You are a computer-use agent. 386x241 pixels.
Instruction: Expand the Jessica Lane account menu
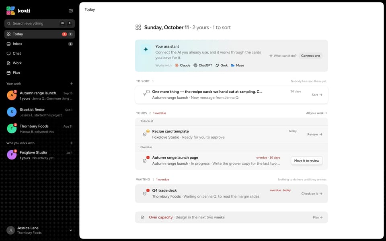point(71,230)
